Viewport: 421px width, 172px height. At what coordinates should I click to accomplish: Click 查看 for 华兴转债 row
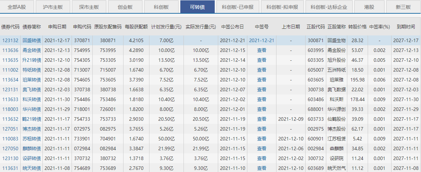[x=261, y=109]
